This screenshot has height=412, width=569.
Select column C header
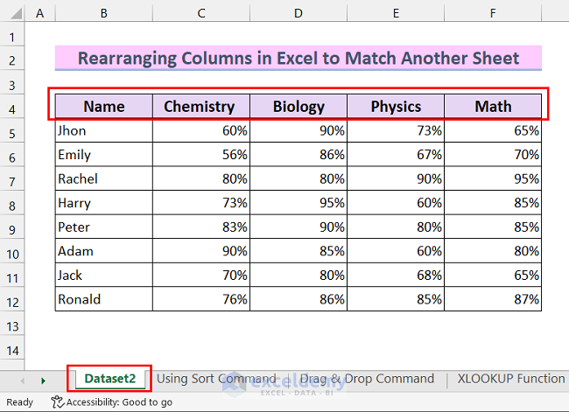click(201, 14)
